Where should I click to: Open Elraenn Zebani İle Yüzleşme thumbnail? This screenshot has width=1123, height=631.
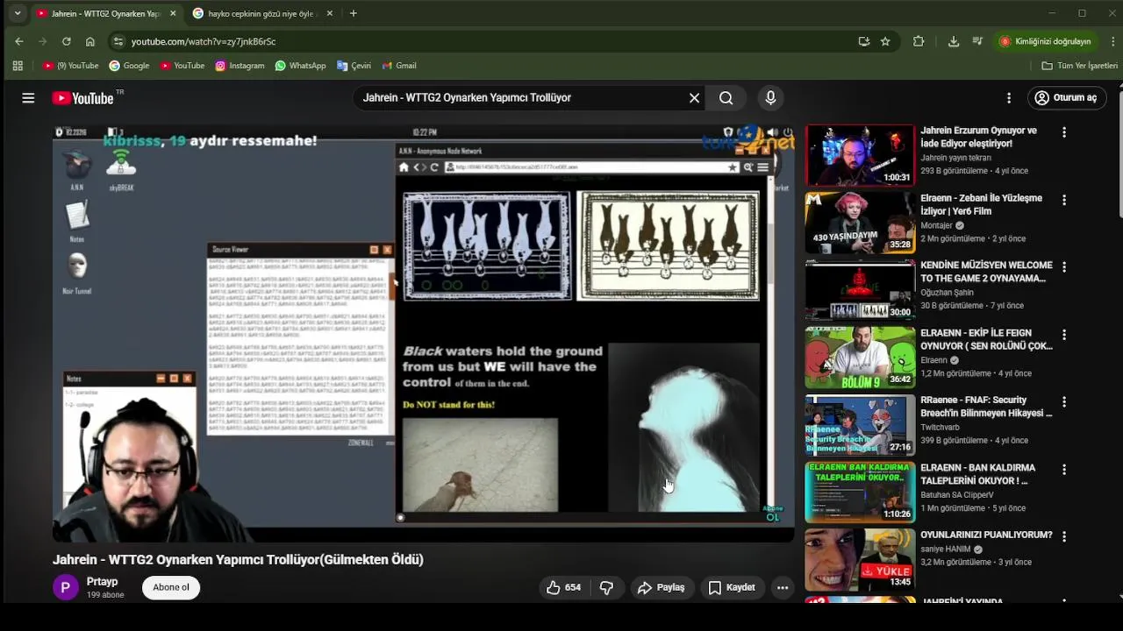860,222
